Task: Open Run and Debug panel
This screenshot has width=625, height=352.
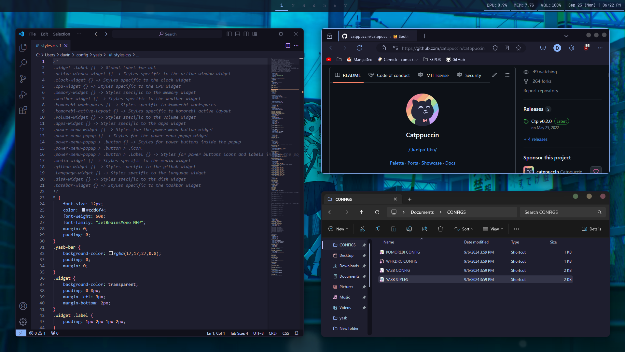Action: pyautogui.click(x=23, y=95)
